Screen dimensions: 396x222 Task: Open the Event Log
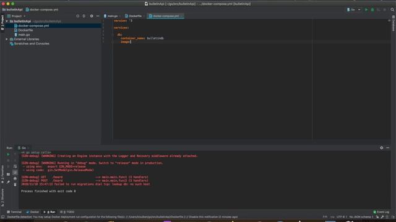(381, 212)
